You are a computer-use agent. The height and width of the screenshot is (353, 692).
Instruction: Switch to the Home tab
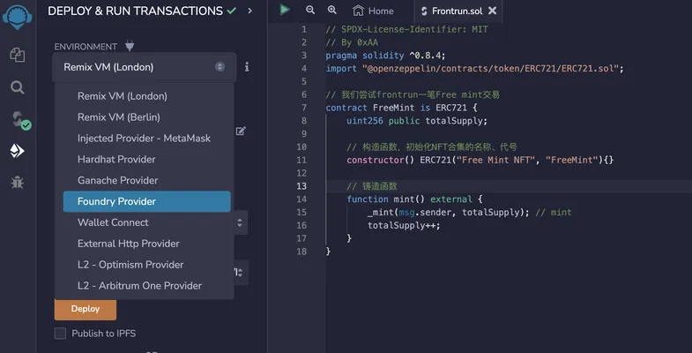pos(374,11)
